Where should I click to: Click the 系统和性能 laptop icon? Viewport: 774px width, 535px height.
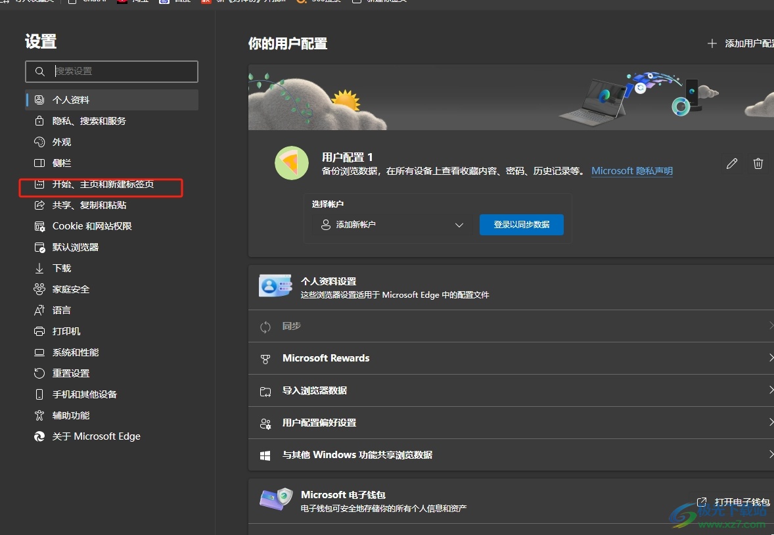39,353
